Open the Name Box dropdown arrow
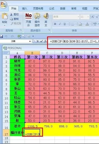 coord(30,41)
